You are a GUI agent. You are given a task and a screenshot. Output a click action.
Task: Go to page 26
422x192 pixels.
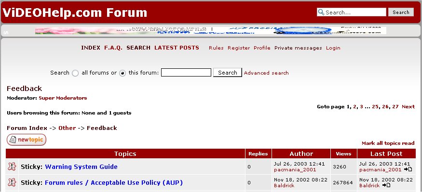[x=385, y=107]
